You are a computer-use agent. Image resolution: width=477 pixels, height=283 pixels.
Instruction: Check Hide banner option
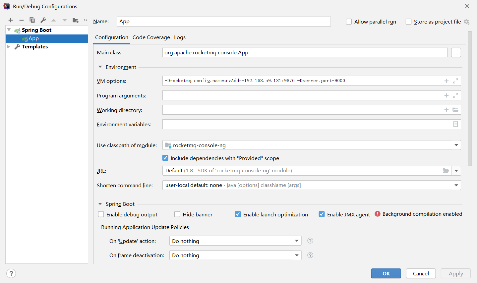tap(177, 214)
